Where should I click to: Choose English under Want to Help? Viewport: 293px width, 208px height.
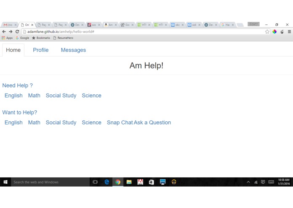[13, 123]
